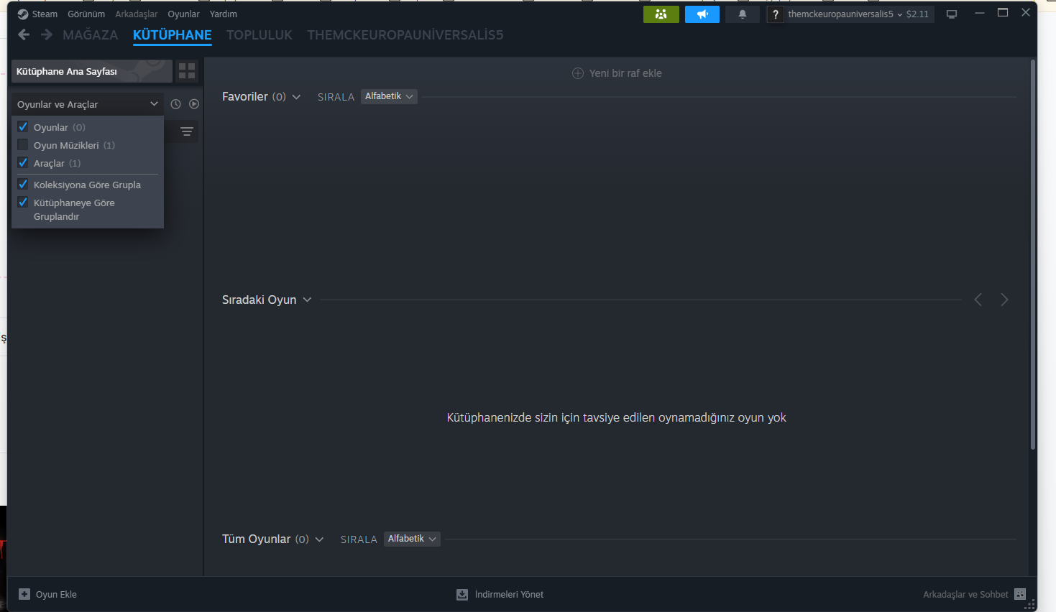Click the $2.11 wallet balance
The image size is (1056, 612).
[x=917, y=14]
